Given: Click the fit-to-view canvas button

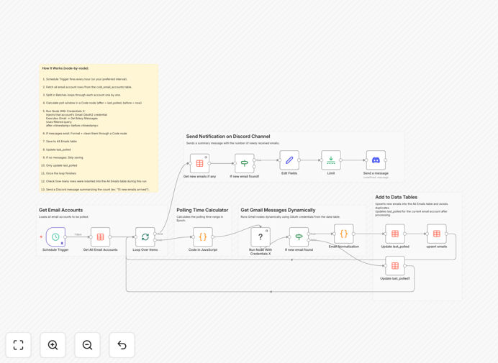Looking at the screenshot, I should point(19,345).
